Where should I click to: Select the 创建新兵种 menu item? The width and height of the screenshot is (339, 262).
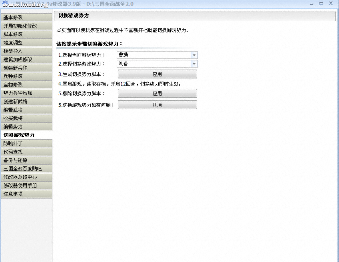(26, 68)
